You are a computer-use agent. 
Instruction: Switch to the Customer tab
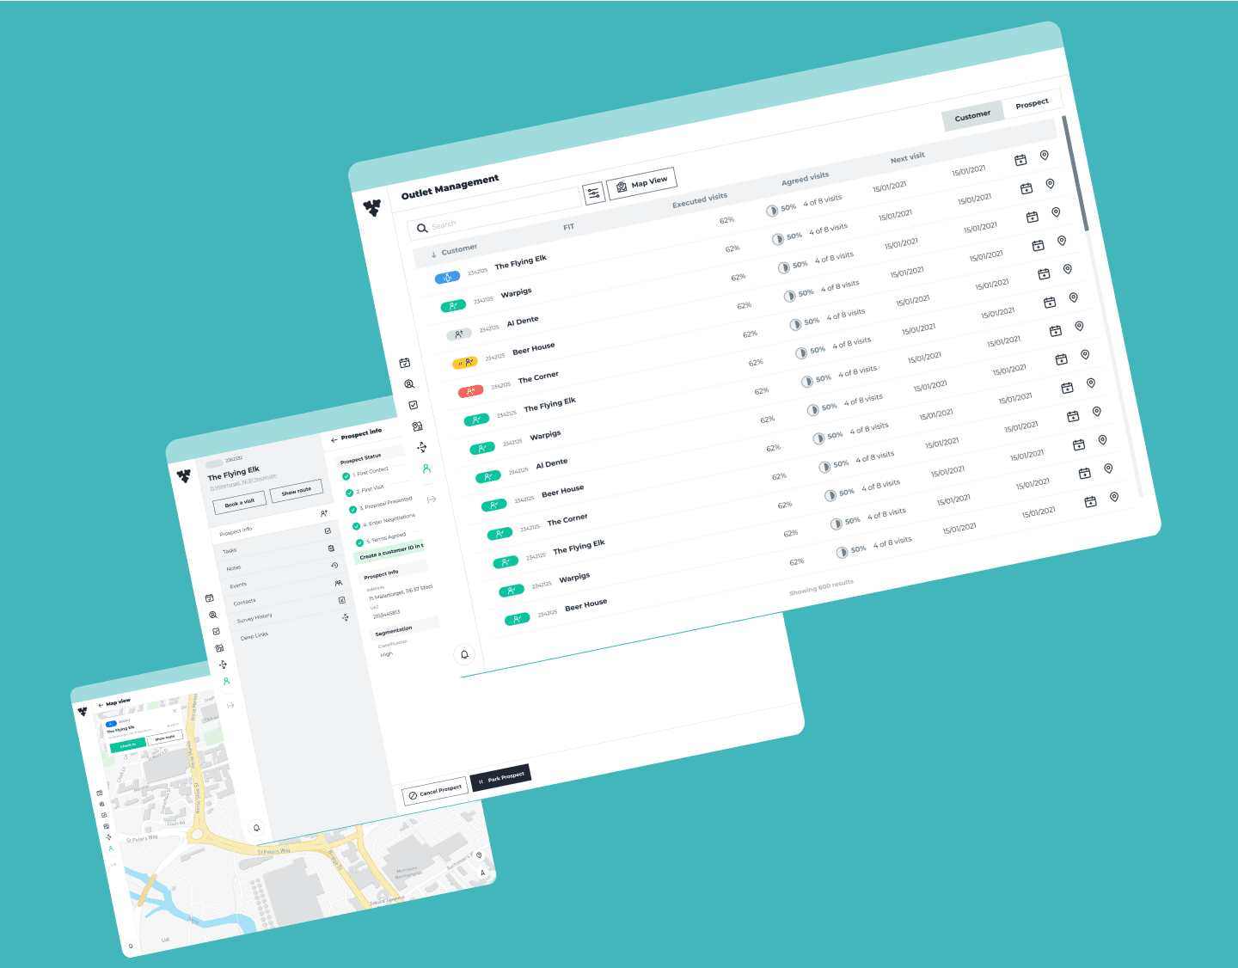point(972,115)
